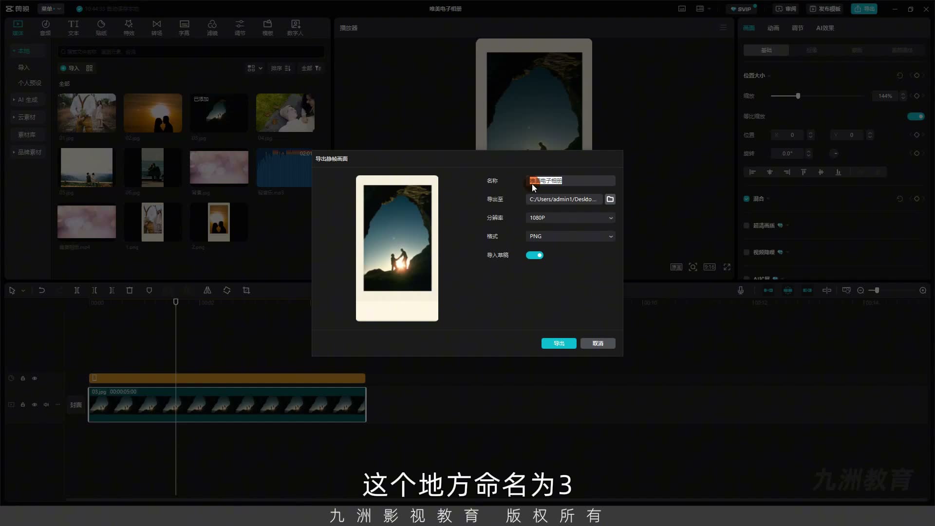
Task: Open the Adjust (调节) tool icon
Action: click(x=240, y=28)
